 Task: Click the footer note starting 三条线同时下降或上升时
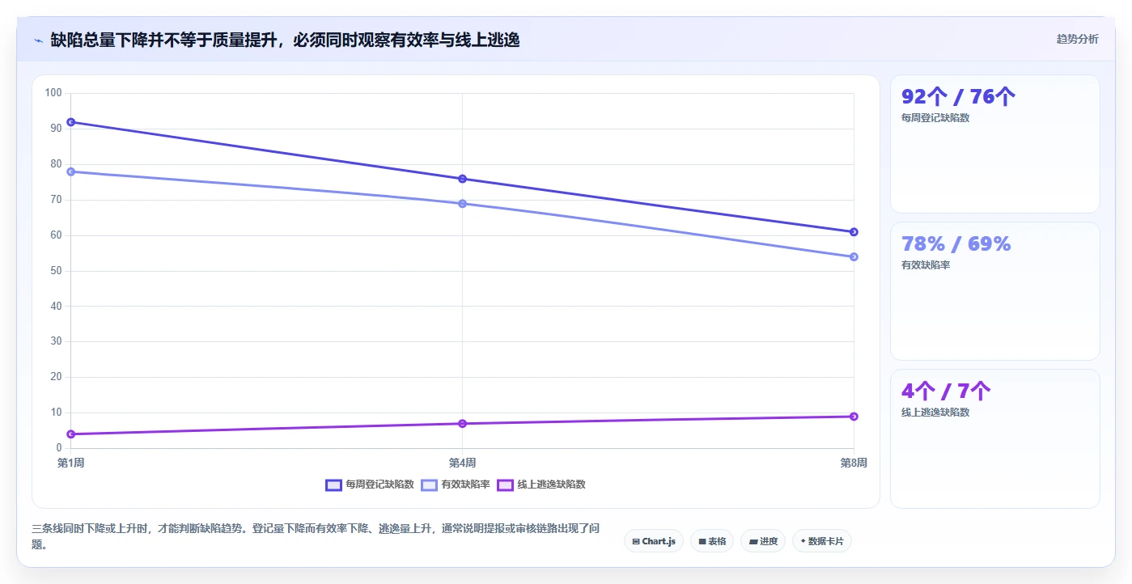tap(316, 536)
